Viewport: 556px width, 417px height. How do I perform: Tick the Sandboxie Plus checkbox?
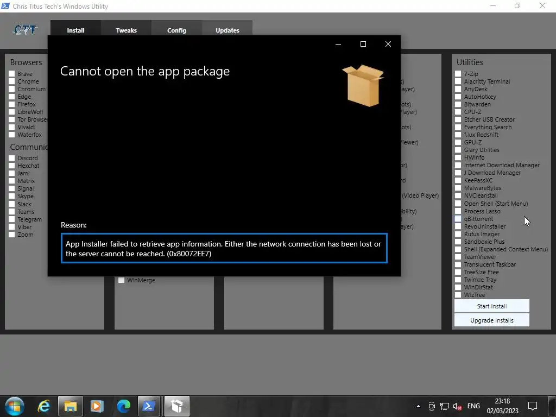click(458, 242)
